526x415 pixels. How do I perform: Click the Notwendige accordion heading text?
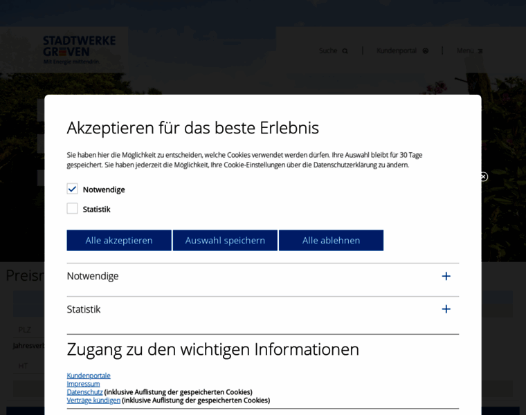coord(93,276)
